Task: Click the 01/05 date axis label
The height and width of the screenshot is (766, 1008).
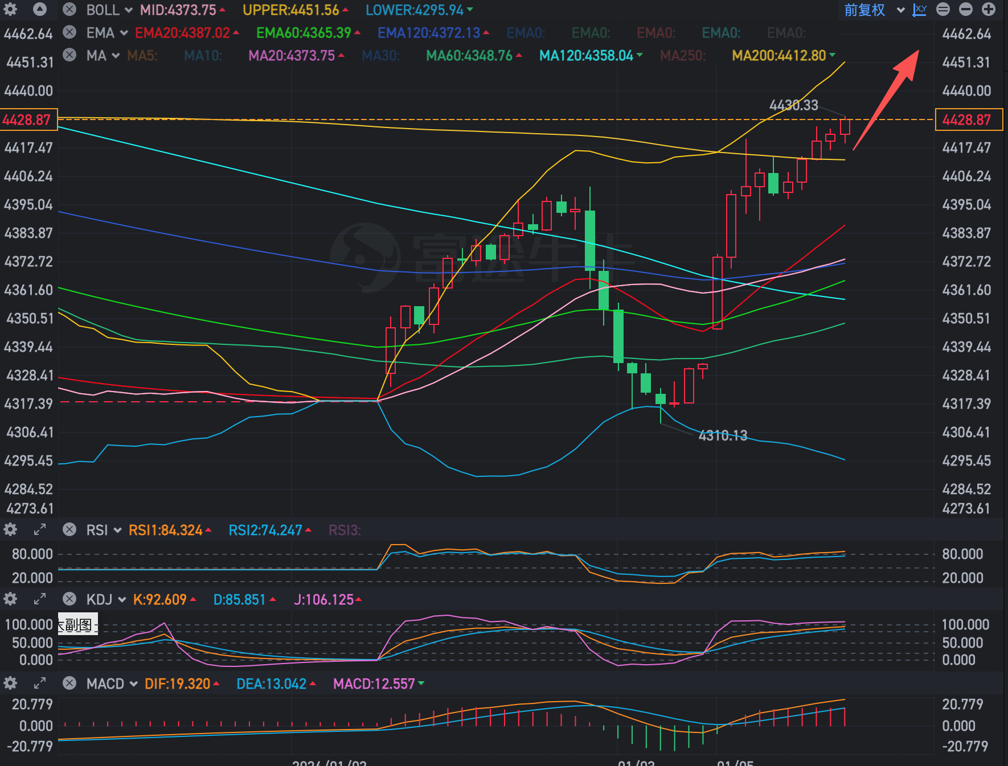Action: coord(735,762)
